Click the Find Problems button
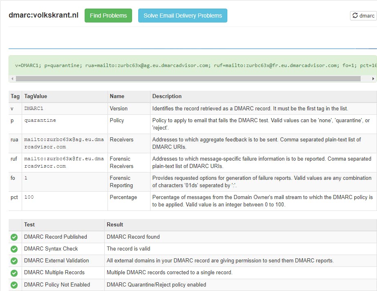This screenshot has height=291, width=377. click(108, 16)
